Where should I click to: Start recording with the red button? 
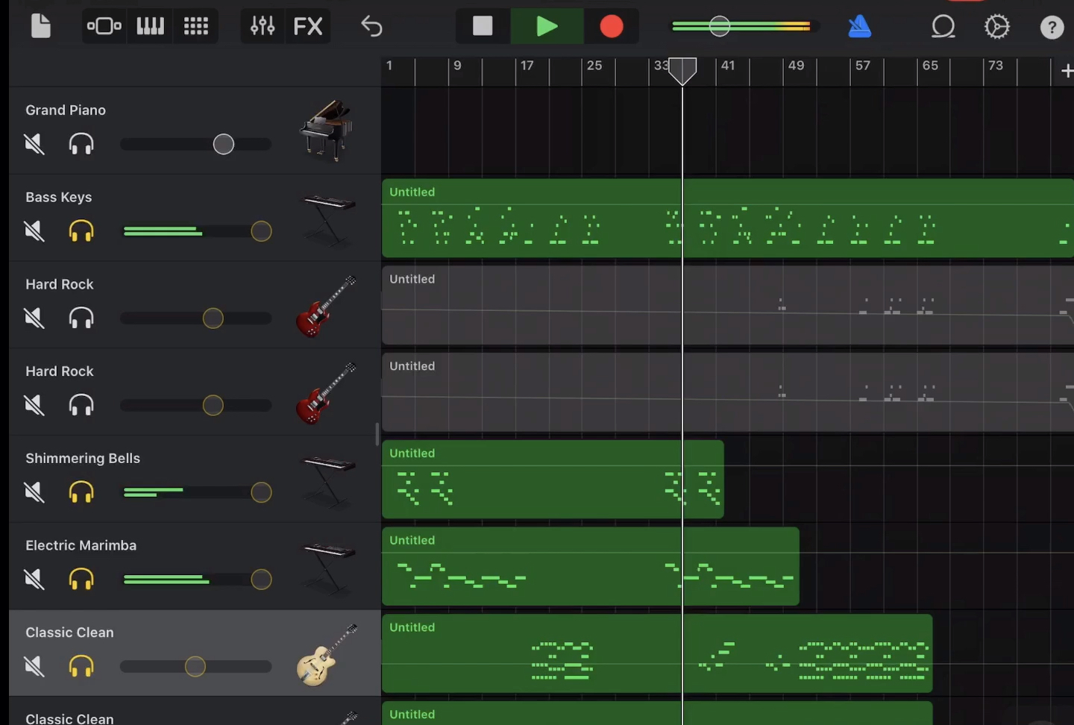coord(612,26)
